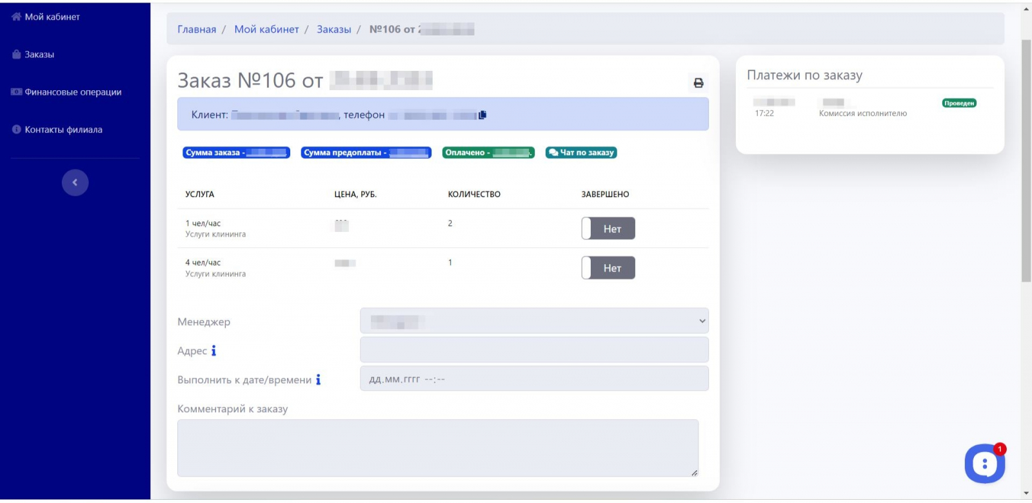
Task: Focus the Комментарий к заказу text area
Action: point(438,448)
